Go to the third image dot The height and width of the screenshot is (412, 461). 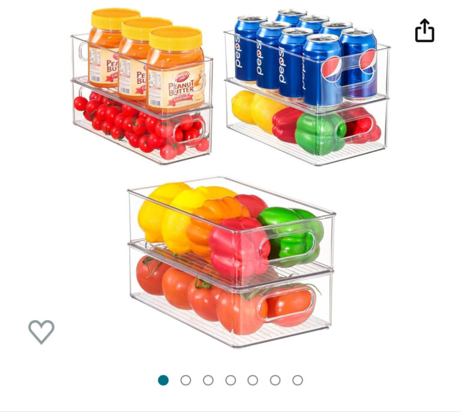coord(208,380)
